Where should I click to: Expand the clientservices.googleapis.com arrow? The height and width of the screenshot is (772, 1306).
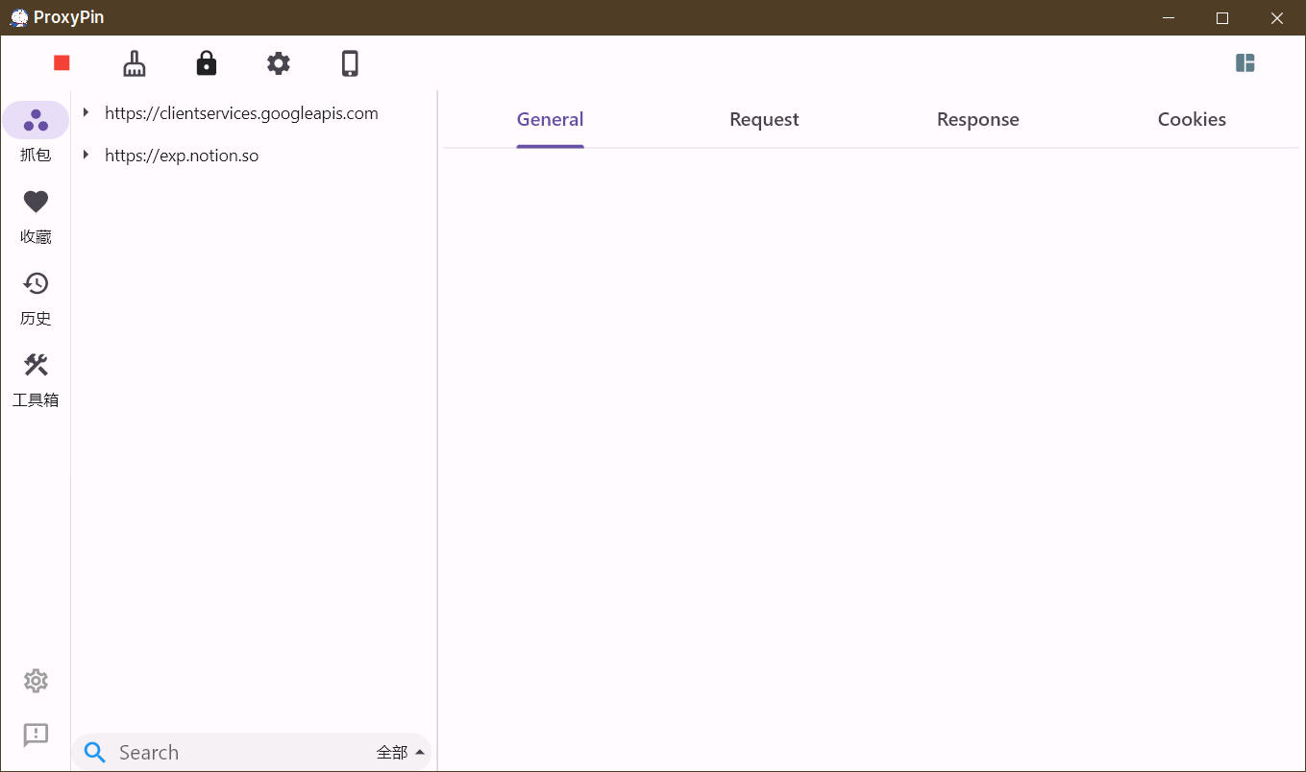86,113
